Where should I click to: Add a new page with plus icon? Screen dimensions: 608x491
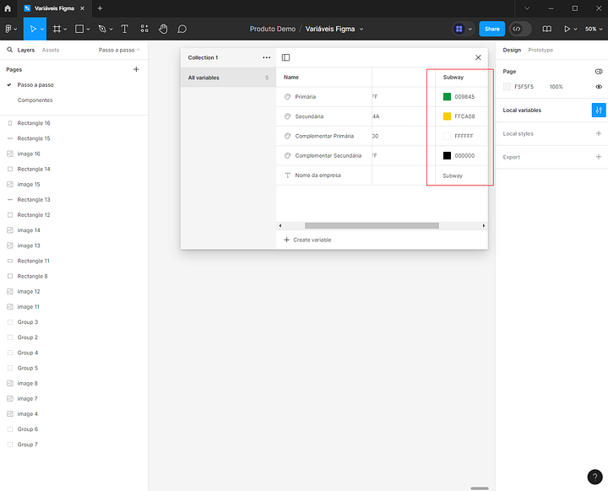coord(136,69)
